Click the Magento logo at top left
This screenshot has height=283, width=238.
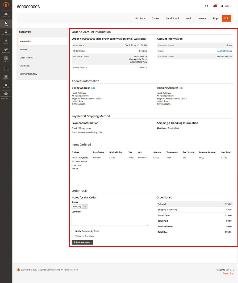(x=6, y=5)
